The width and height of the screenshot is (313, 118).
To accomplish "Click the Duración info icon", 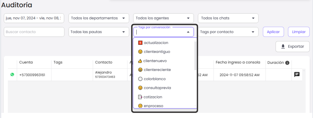I will pyautogui.click(x=287, y=63).
